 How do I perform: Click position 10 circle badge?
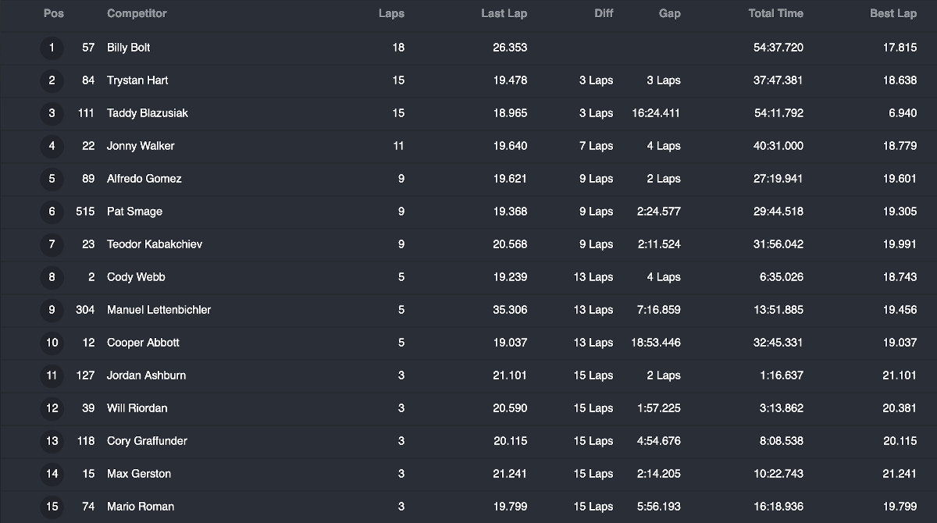pyautogui.click(x=52, y=343)
